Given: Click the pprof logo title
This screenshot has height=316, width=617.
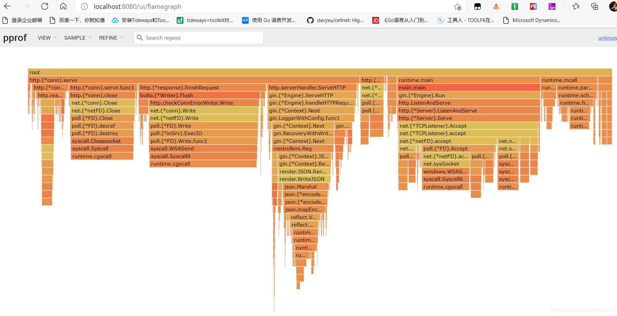Looking at the screenshot, I should (15, 38).
